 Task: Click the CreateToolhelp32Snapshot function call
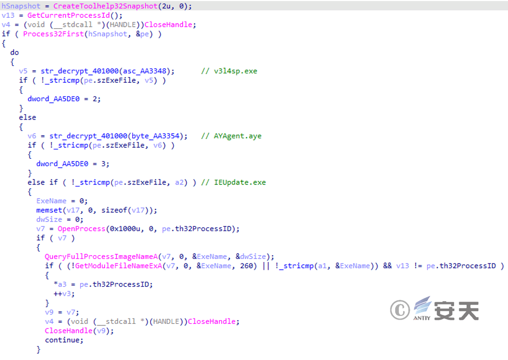coord(105,6)
